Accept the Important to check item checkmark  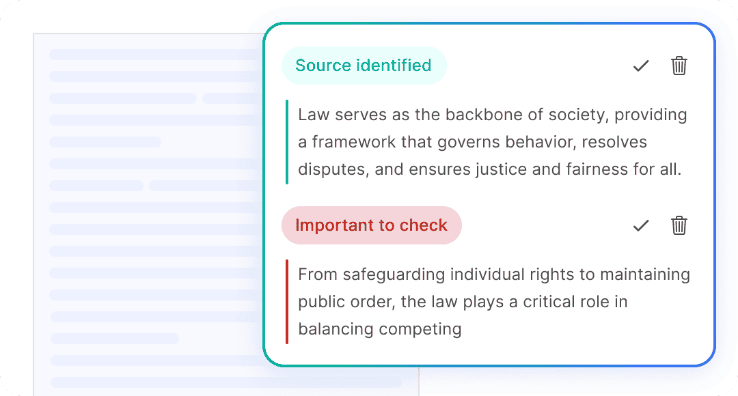point(640,225)
